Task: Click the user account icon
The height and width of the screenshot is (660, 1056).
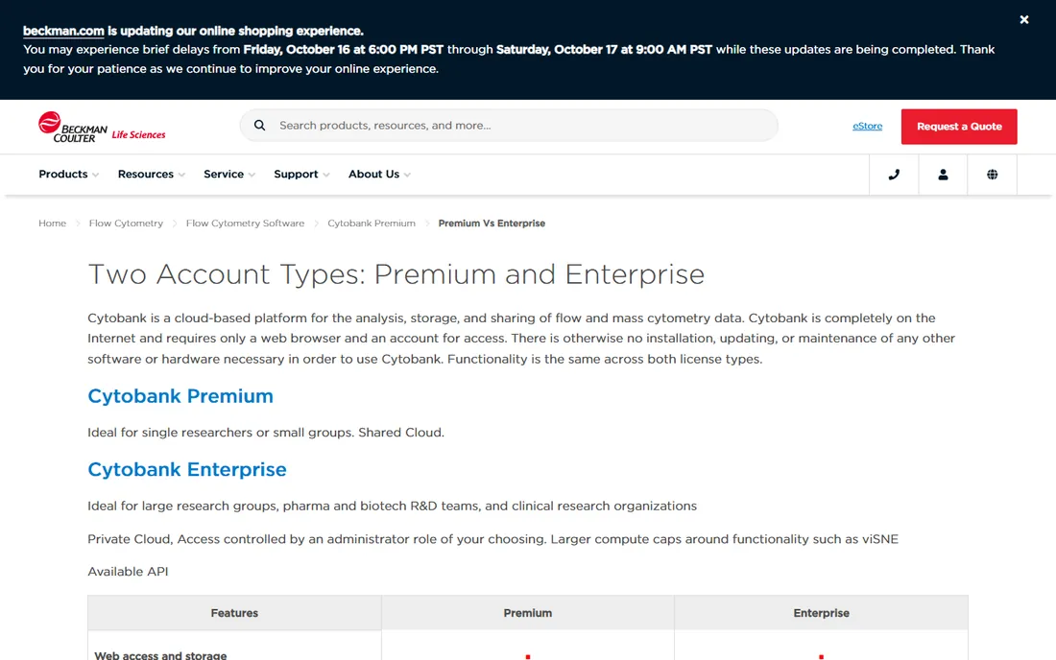Action: (x=943, y=175)
